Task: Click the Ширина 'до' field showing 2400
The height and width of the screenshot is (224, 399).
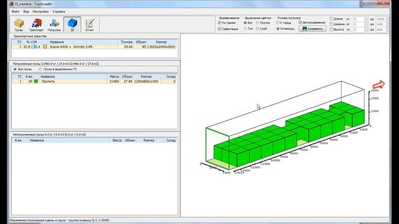Action: point(381,24)
